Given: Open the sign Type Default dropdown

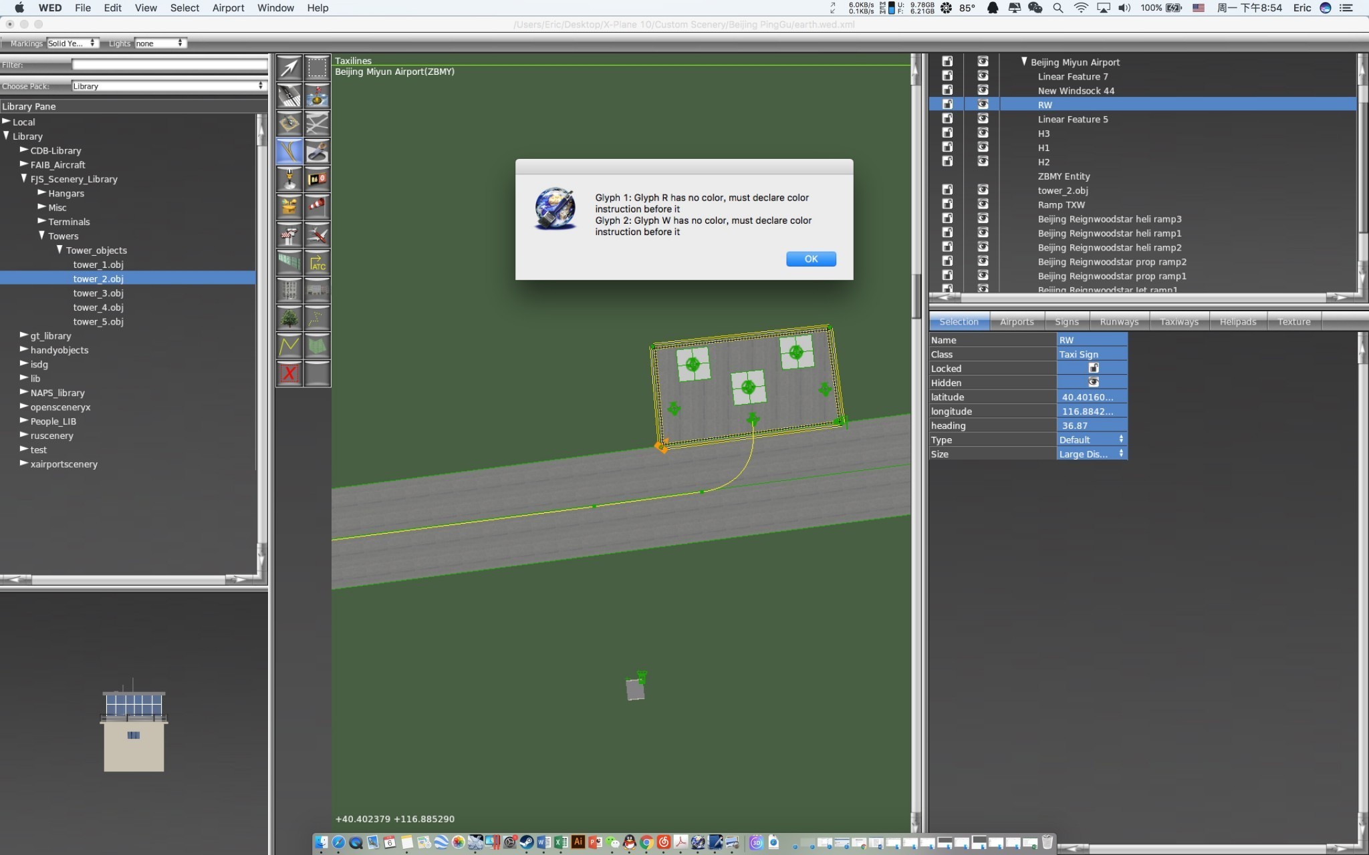Looking at the screenshot, I should (x=1092, y=440).
